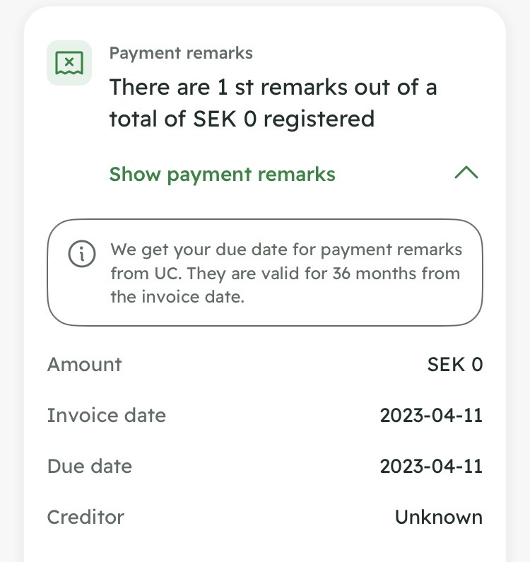Click the "Amount" row label
Screen dimensions: 530x562
tap(84, 364)
